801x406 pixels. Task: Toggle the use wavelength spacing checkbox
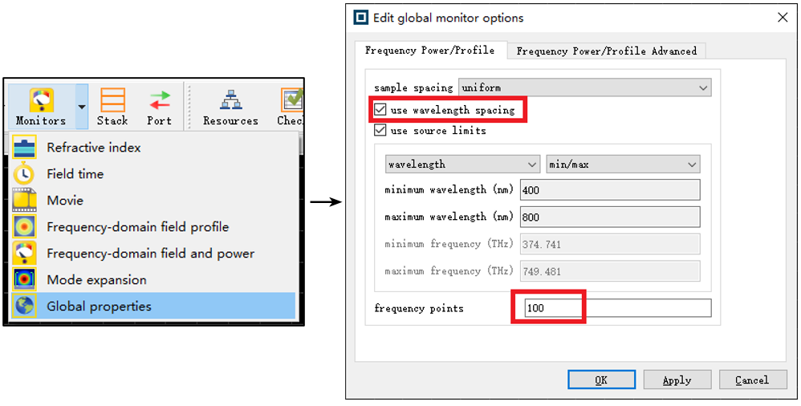point(380,111)
